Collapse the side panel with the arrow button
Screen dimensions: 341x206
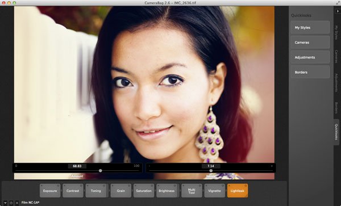[338, 11]
